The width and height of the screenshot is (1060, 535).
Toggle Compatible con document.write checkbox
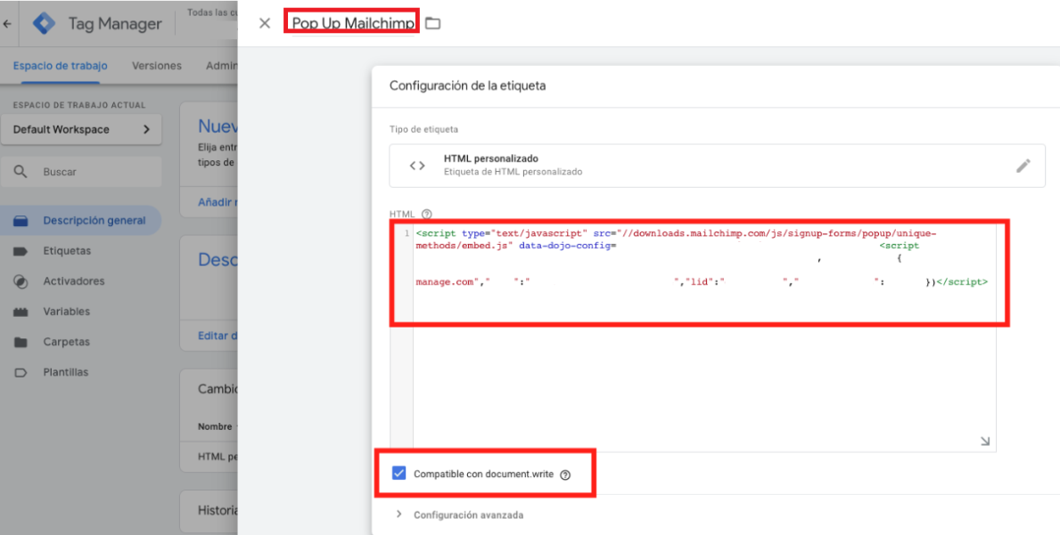pos(399,474)
